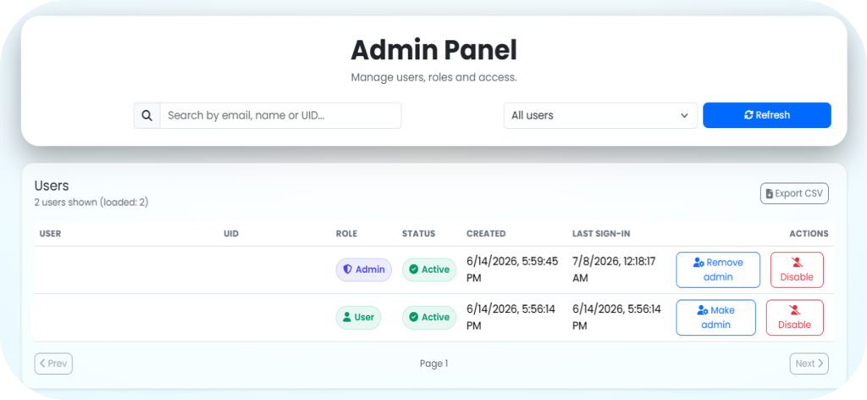
Task: Click the STATUS column header
Action: (418, 233)
